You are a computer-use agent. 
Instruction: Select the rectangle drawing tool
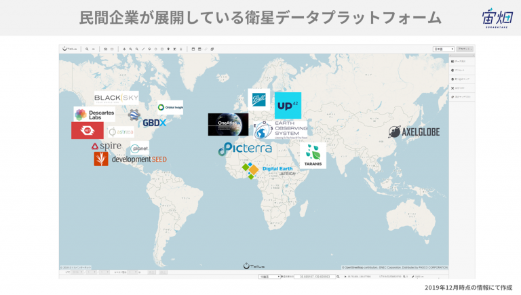pos(162,49)
